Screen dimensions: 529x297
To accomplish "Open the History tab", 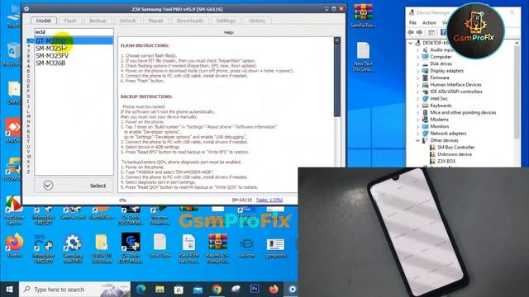I will (x=257, y=21).
